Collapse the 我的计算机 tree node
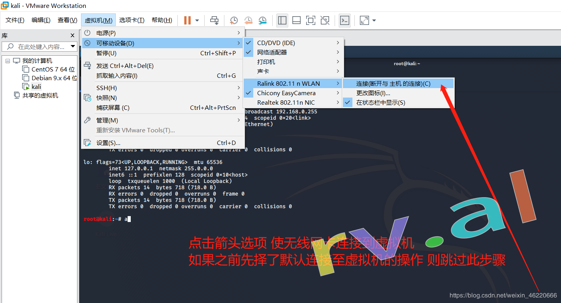 (x=8, y=61)
